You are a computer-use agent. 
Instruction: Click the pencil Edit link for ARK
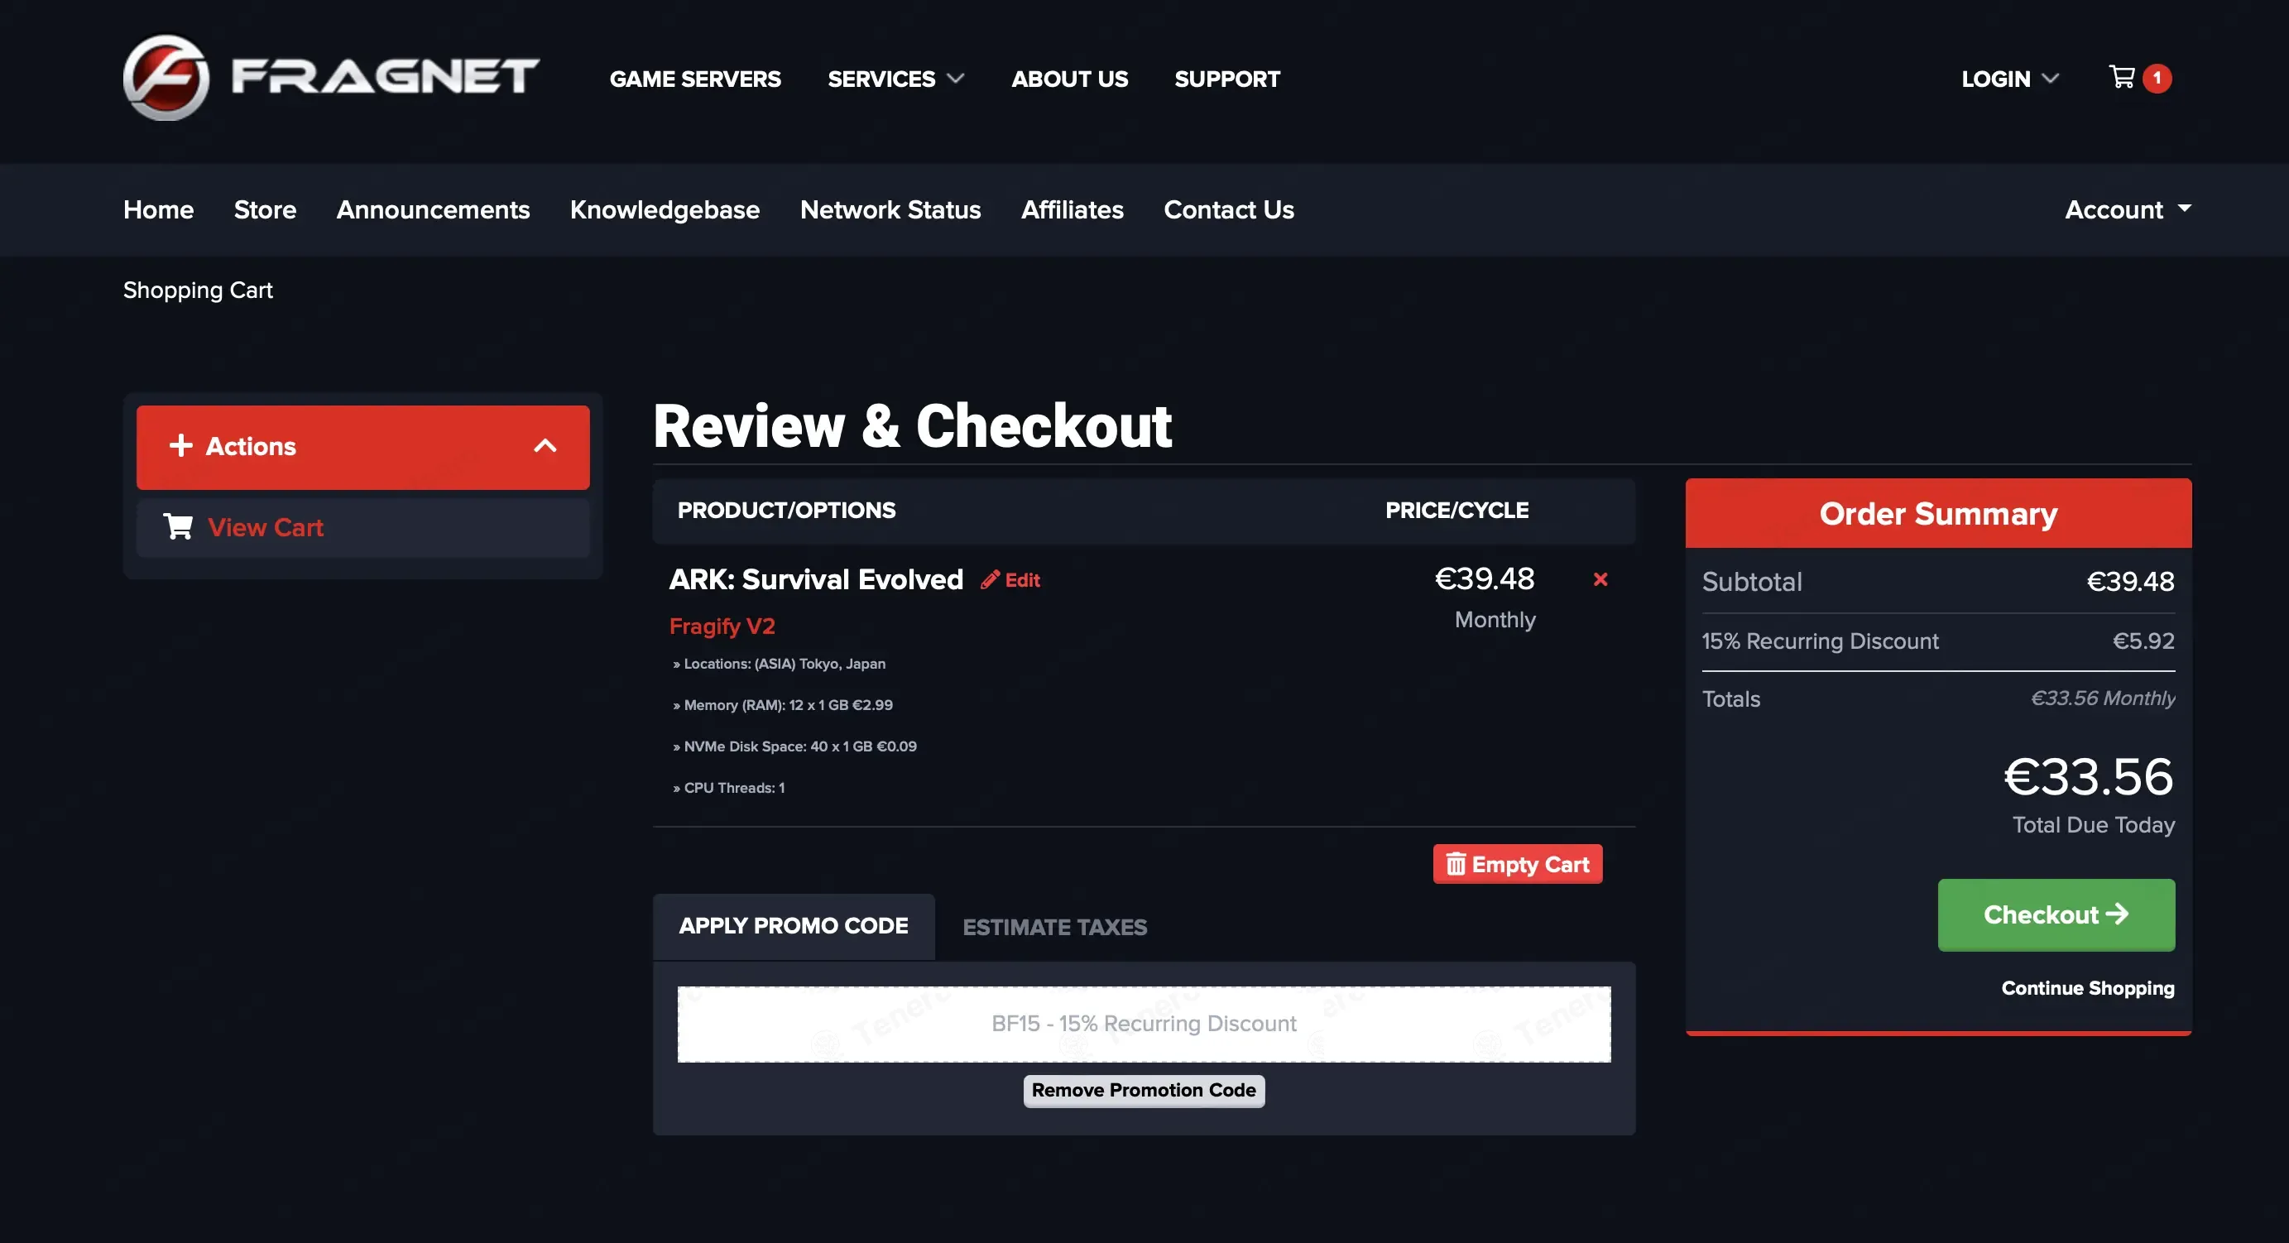[1010, 580]
